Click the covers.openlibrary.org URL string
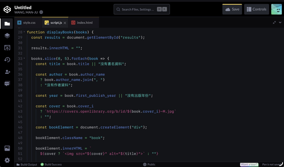Viewport: 284px width, 167px height. (x=110, y=111)
